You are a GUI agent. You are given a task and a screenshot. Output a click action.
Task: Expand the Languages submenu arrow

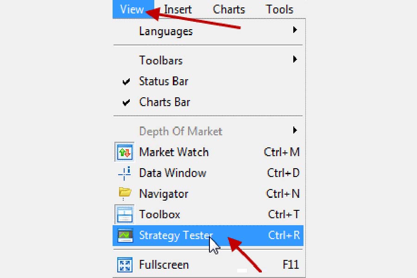pos(295,30)
